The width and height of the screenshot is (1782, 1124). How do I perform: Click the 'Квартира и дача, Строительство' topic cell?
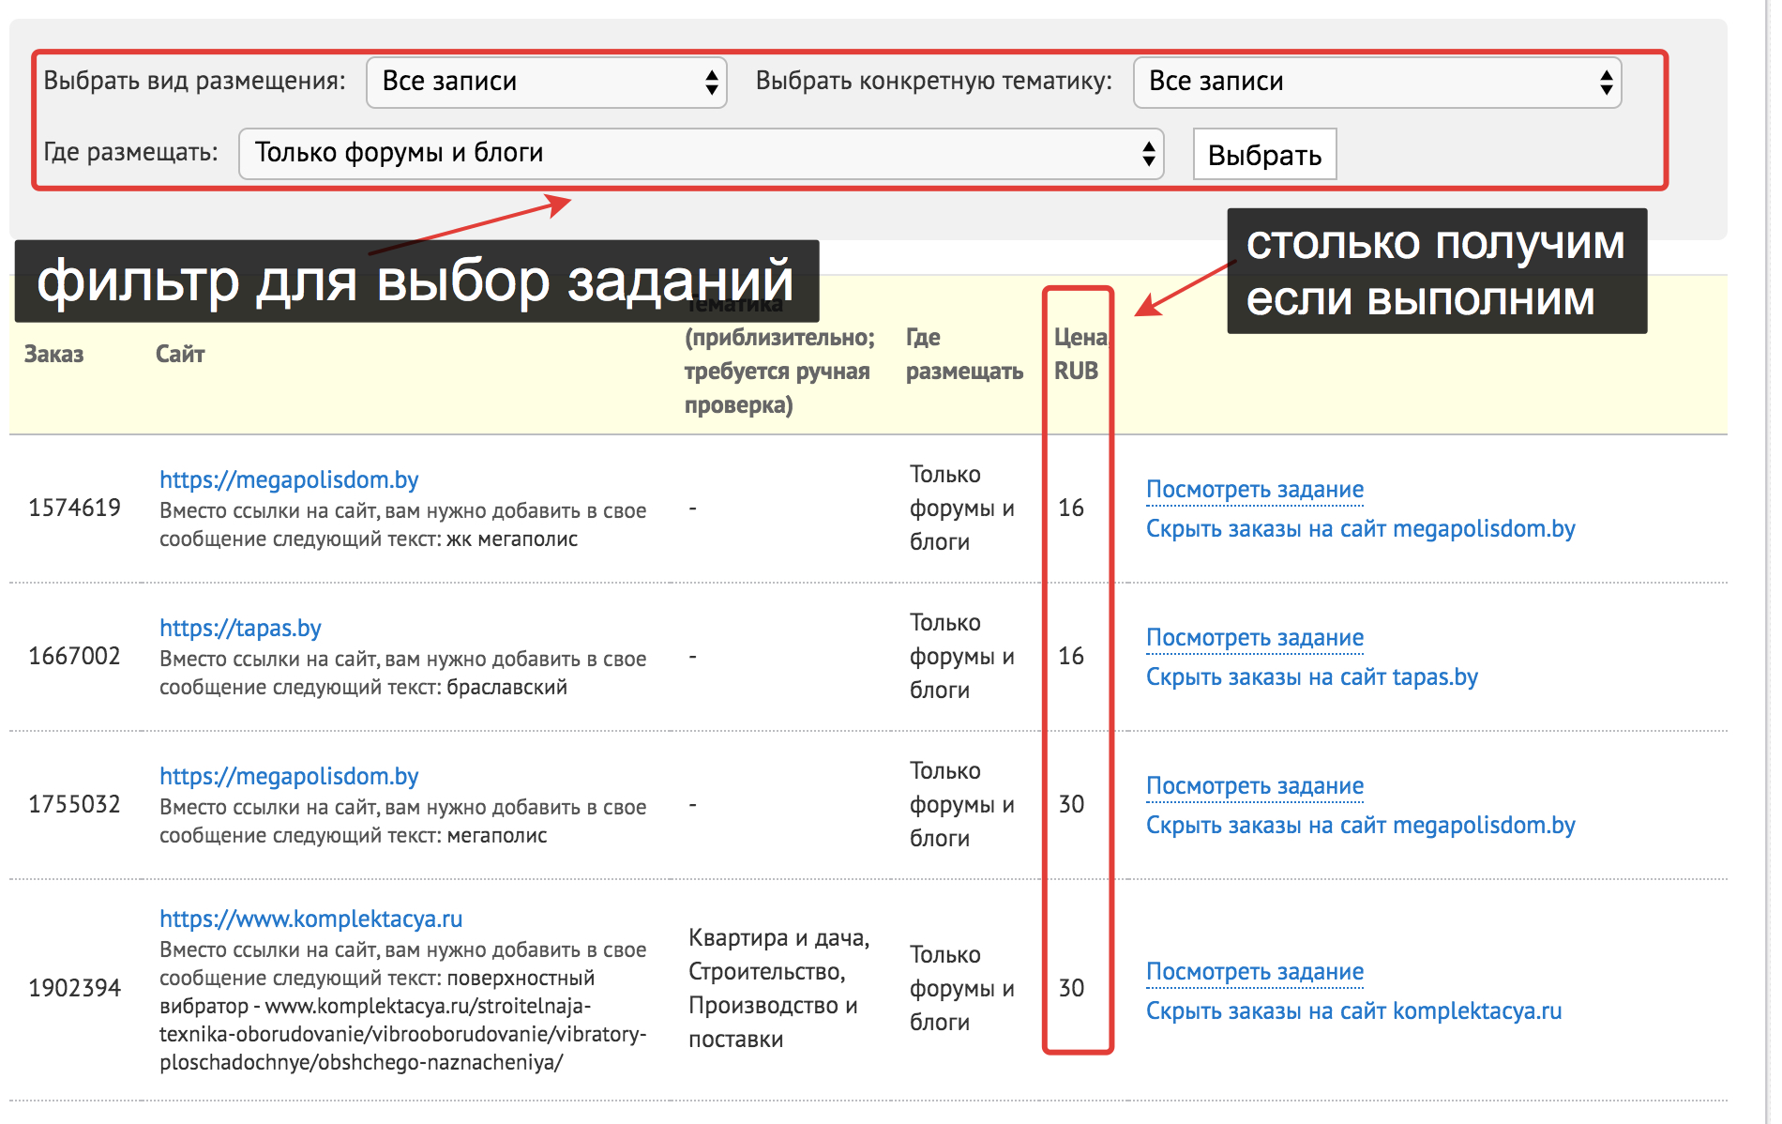click(779, 988)
